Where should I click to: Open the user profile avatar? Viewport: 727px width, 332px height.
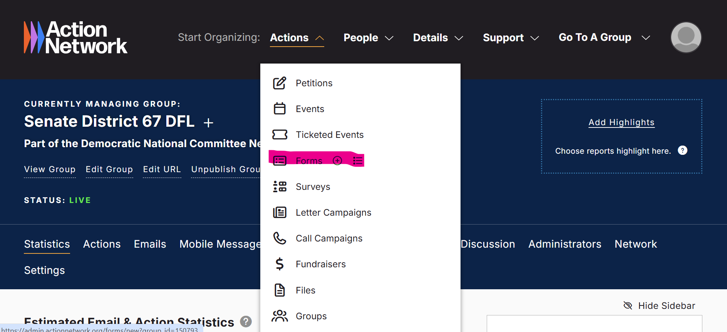click(686, 37)
